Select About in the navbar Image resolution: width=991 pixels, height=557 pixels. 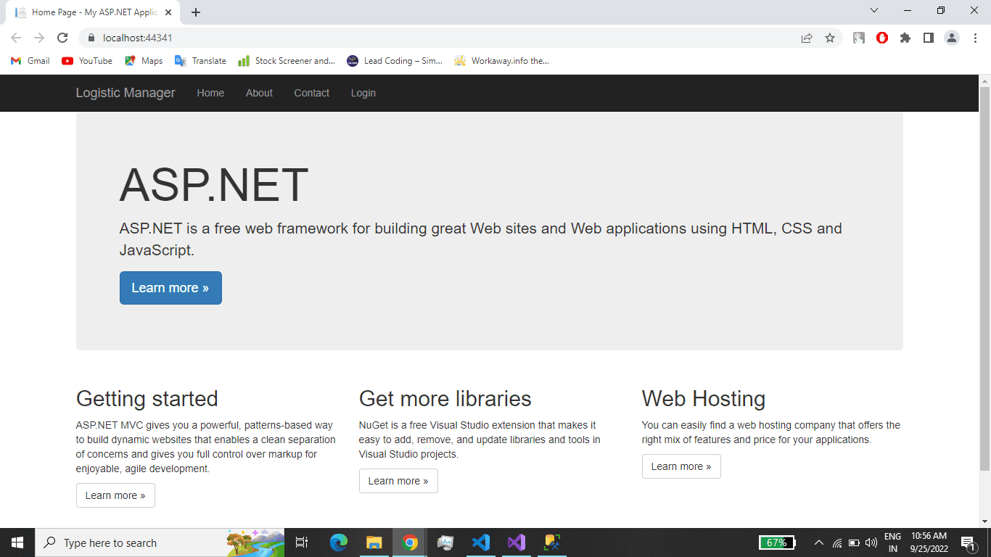tap(259, 93)
